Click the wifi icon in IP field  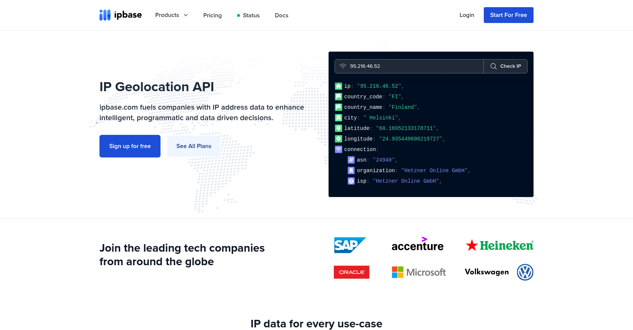pyautogui.click(x=343, y=66)
